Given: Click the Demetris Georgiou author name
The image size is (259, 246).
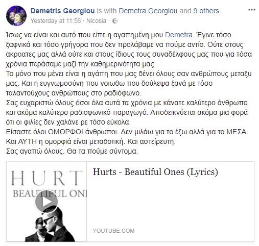Looking at the screenshot, I should [x=62, y=11].
